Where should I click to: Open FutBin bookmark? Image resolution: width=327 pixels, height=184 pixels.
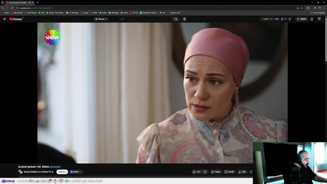(124, 13)
